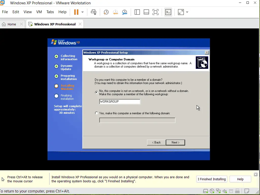This screenshot has width=260, height=195.
Task: Click the Dynamic Update step bullet
Action: pyautogui.click(x=56, y=66)
